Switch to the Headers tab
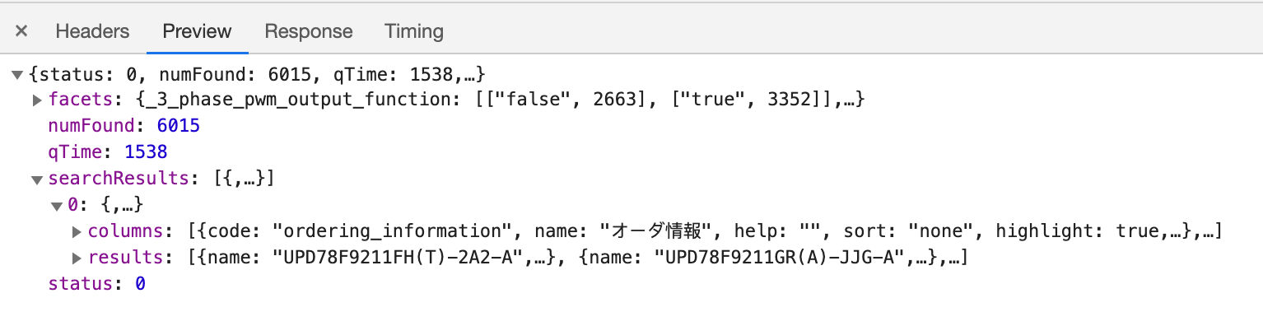 pyautogui.click(x=92, y=31)
